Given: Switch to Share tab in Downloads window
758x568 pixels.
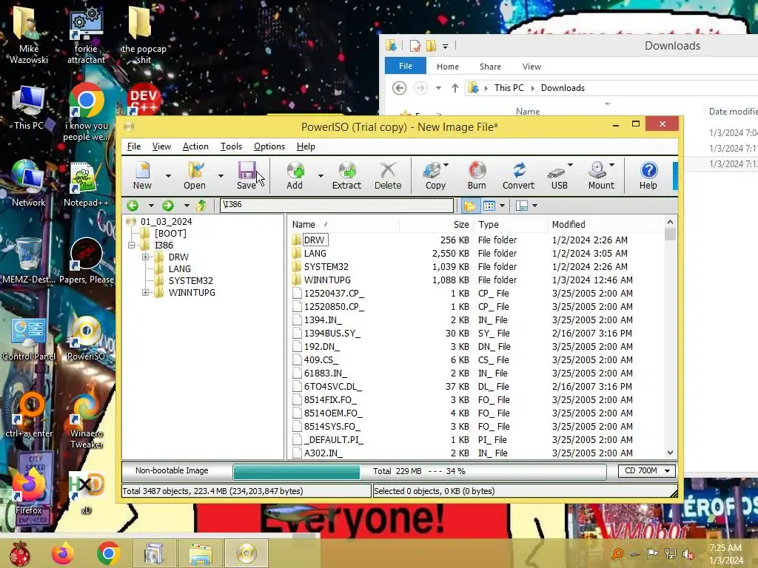Looking at the screenshot, I should point(490,67).
